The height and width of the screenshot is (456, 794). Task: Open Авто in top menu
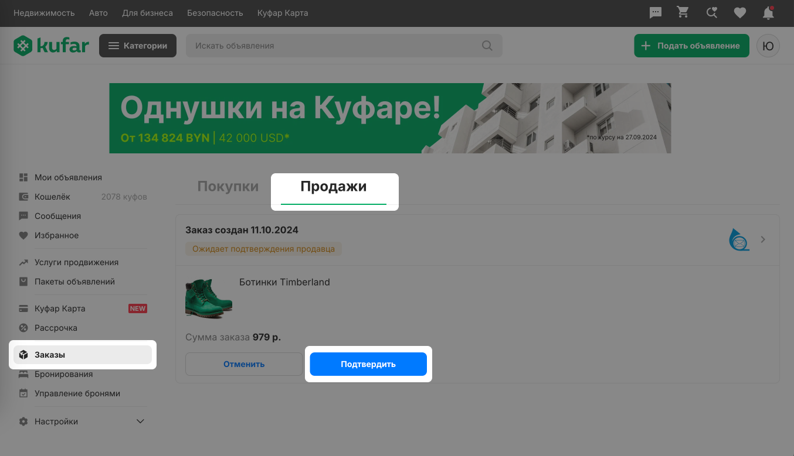tap(99, 13)
